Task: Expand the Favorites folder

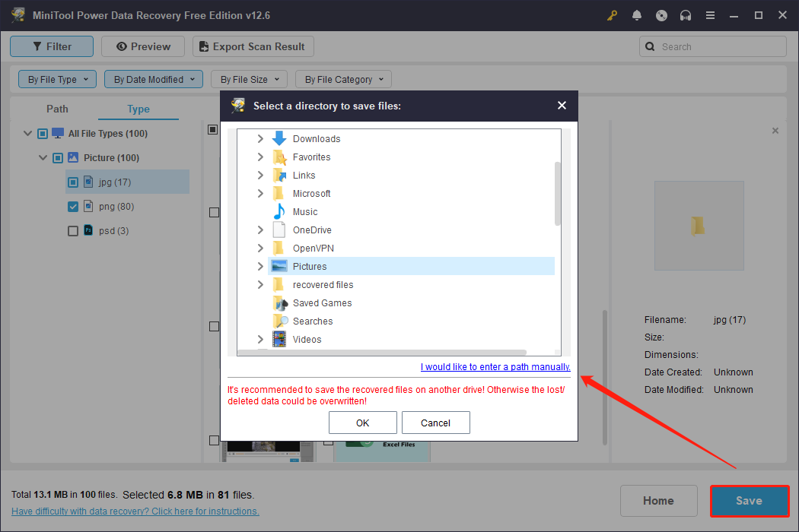Action: 260,157
